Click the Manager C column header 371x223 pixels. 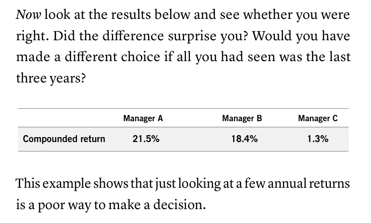pyautogui.click(x=317, y=118)
